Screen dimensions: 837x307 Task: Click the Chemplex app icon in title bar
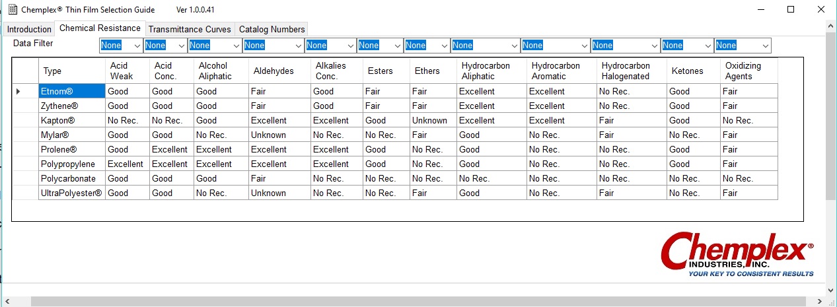[12, 10]
